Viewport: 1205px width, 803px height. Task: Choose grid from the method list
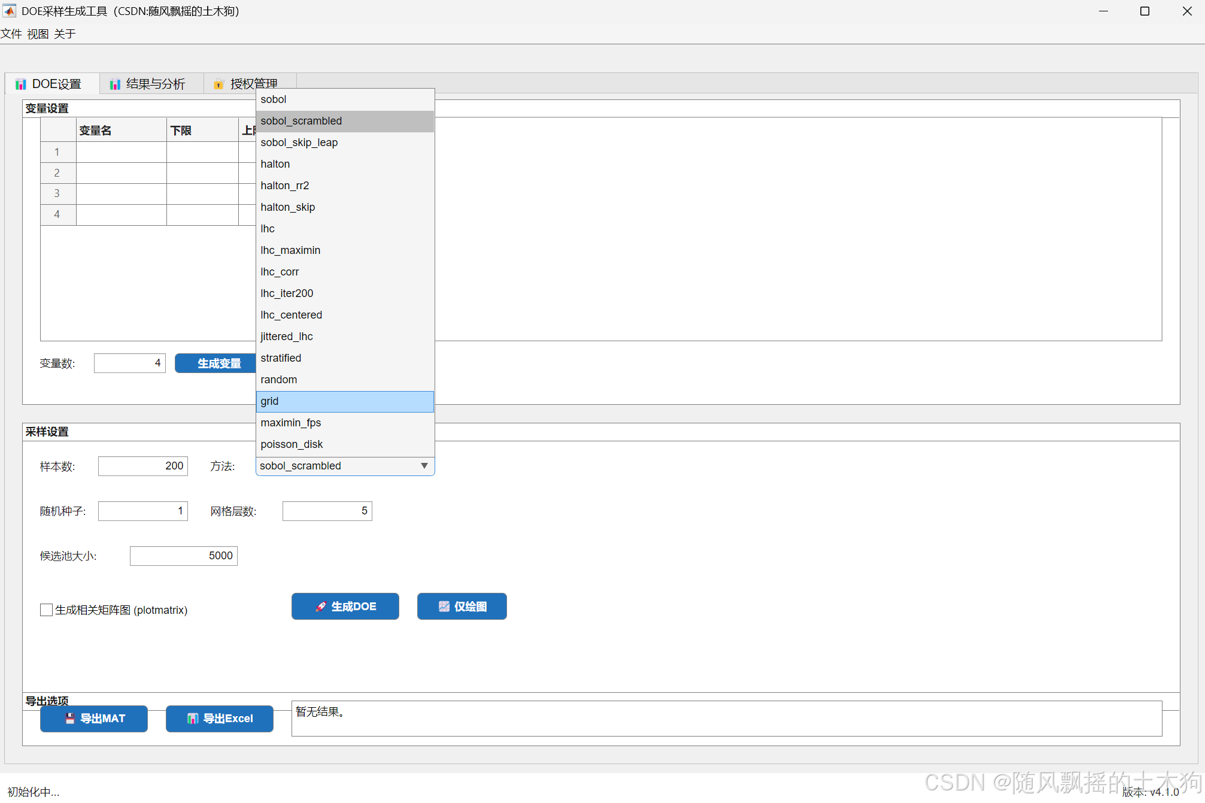pos(344,401)
